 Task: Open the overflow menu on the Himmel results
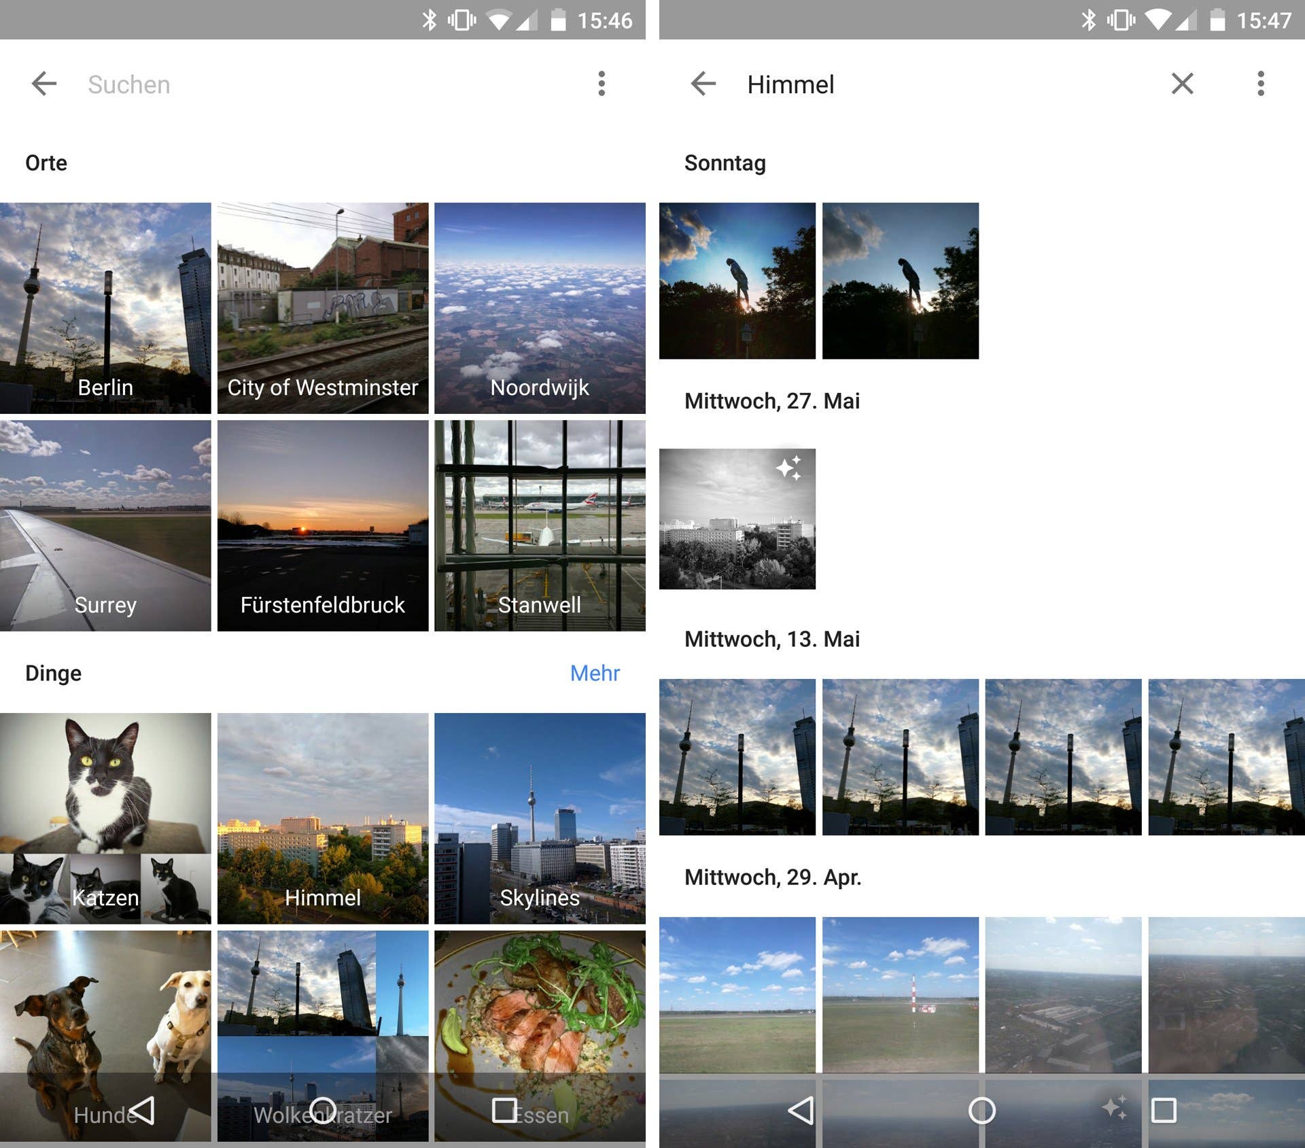[x=1261, y=84]
